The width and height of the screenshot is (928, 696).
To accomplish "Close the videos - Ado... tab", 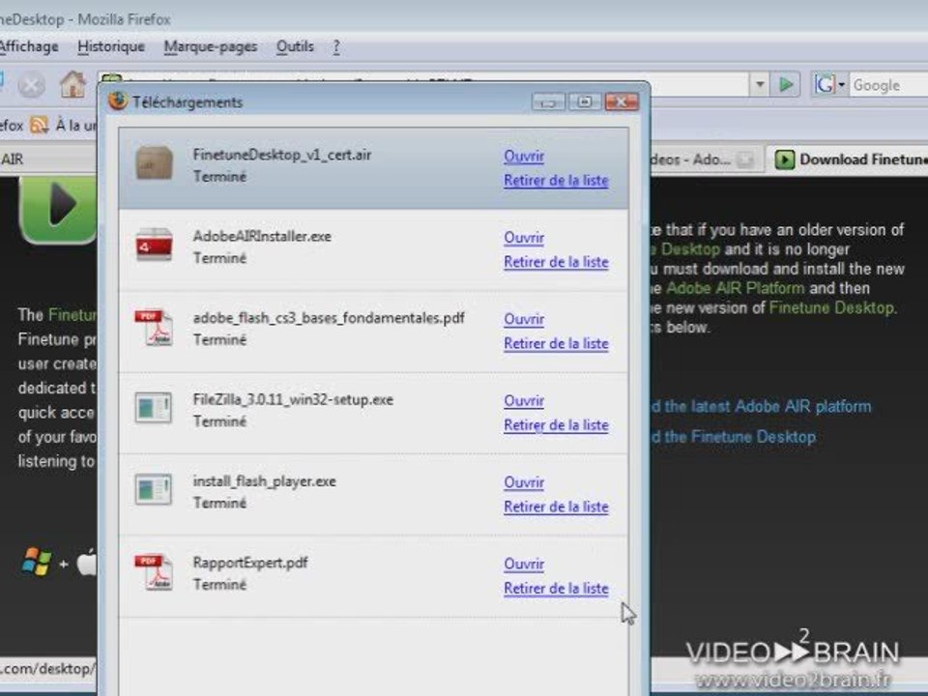I will (x=745, y=159).
